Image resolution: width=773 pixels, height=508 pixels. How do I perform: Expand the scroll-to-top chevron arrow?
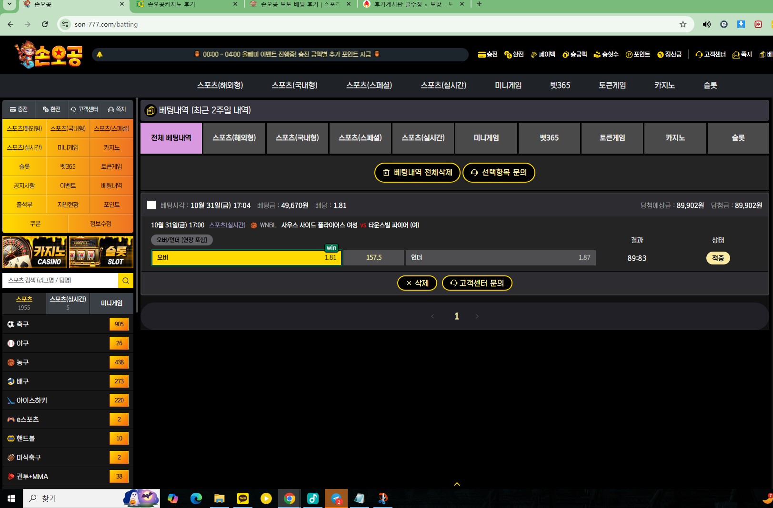click(x=457, y=484)
